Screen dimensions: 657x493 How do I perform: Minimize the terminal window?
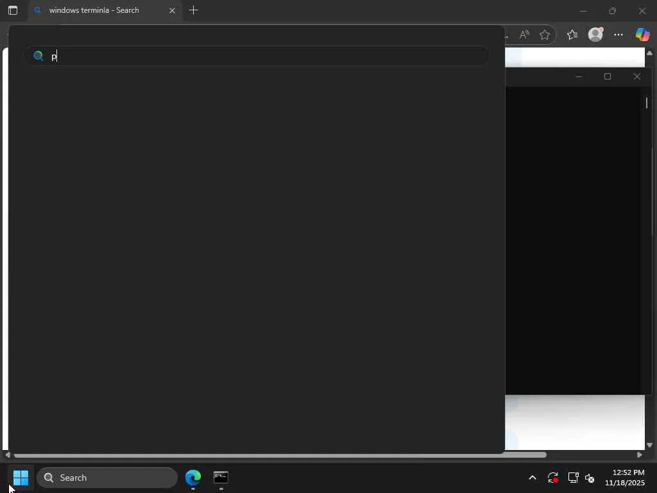click(x=579, y=76)
